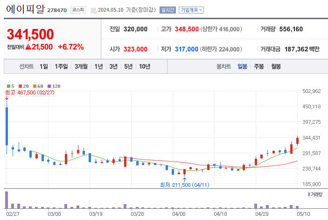
Task: Open the 기업개요 dropdown
Action: tap(191, 10)
